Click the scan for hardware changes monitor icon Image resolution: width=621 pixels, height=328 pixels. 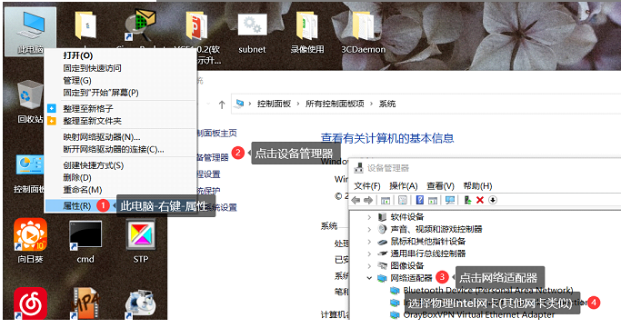[449, 200]
